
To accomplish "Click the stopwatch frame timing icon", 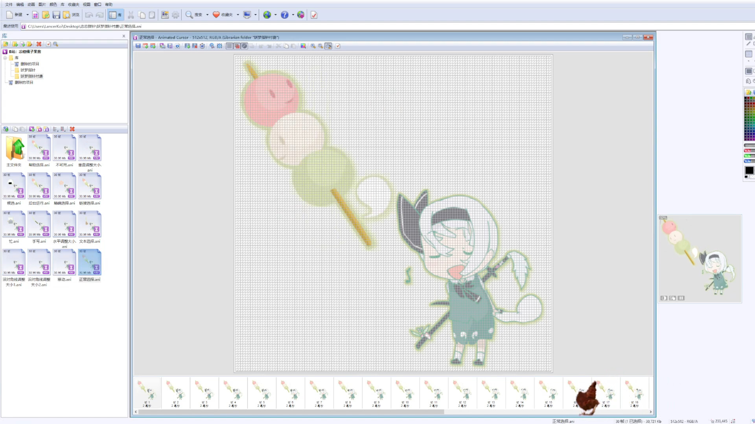I will point(202,46).
